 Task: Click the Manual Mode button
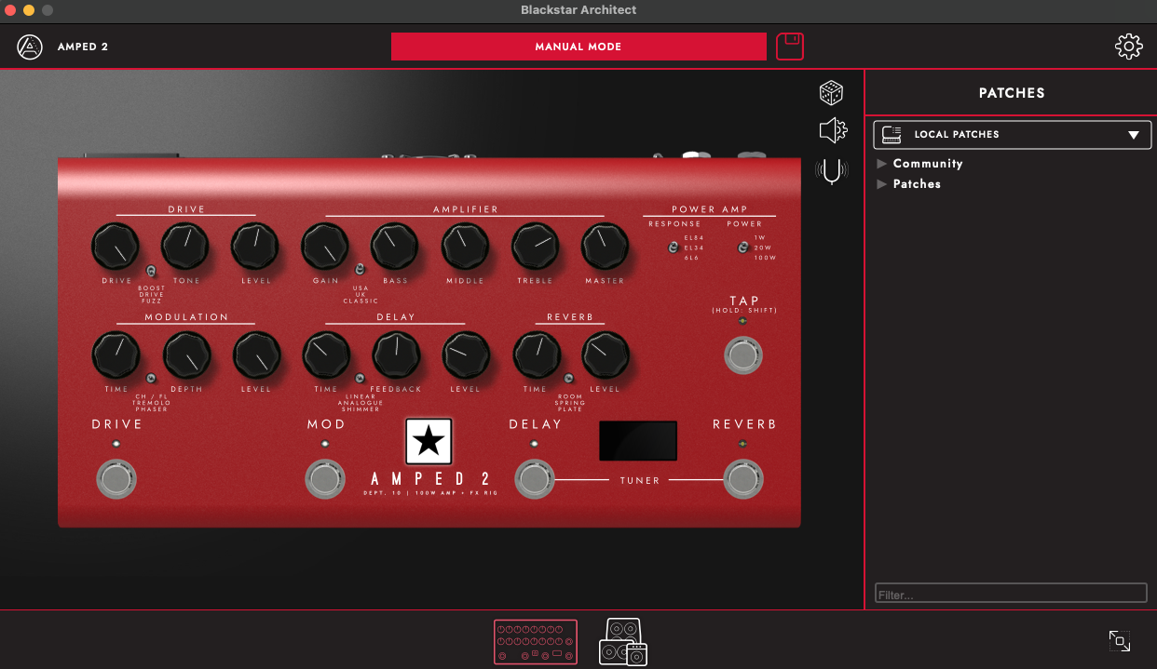pyautogui.click(x=578, y=47)
